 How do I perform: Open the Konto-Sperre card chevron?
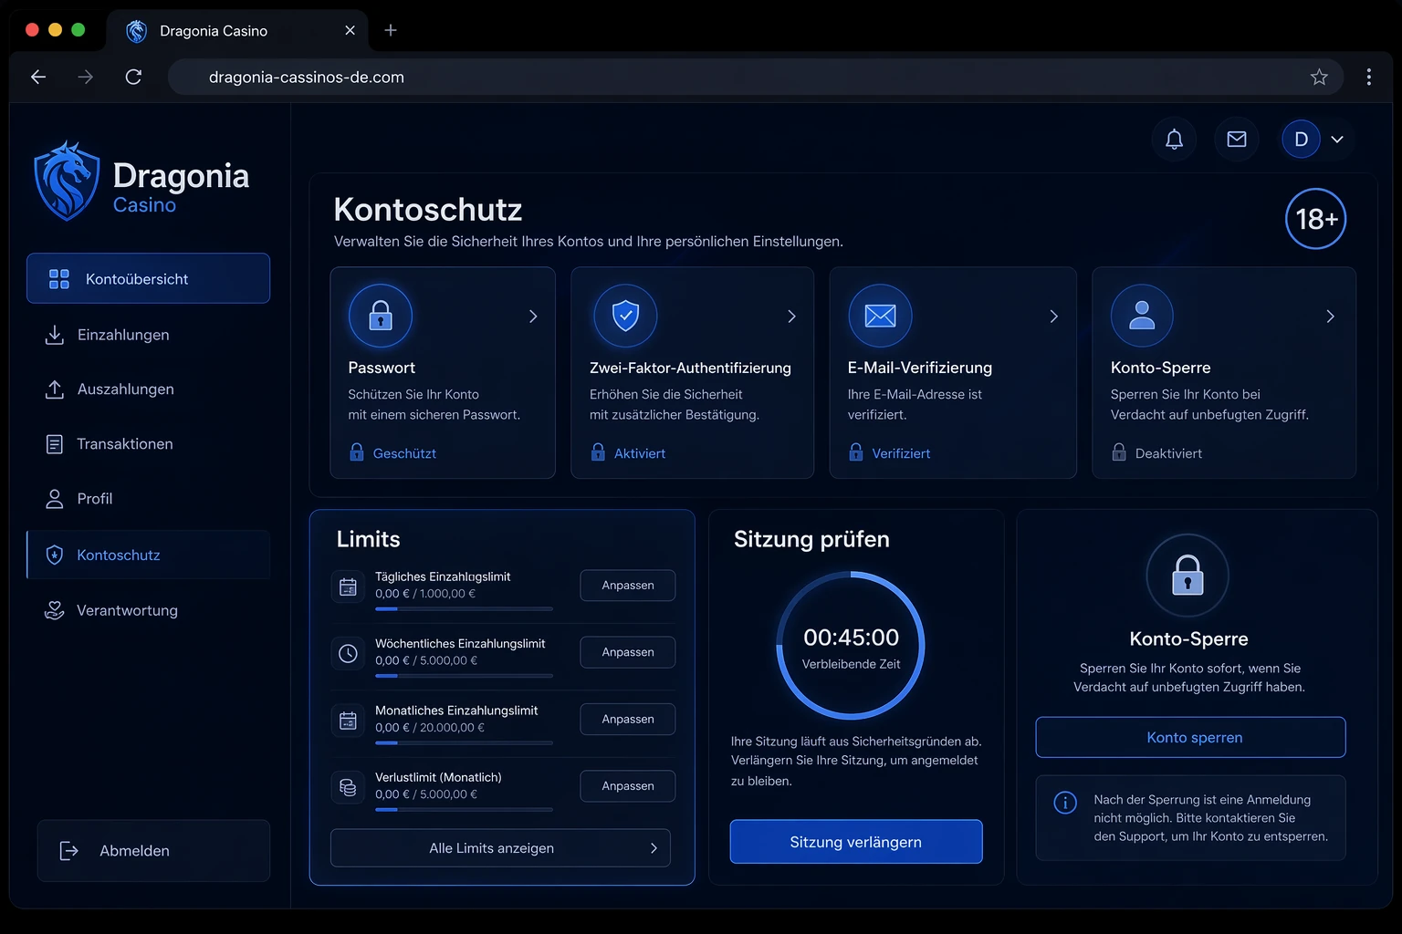point(1330,317)
